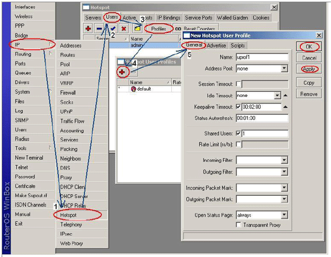Open the Routing submenu
Screen dimensions: 331x257
pos(32,54)
